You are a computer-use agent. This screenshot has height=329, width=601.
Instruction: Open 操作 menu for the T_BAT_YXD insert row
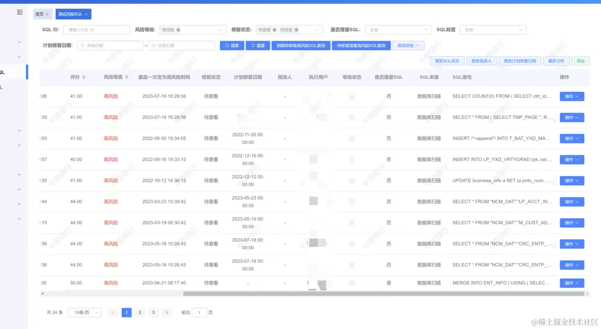click(572, 139)
